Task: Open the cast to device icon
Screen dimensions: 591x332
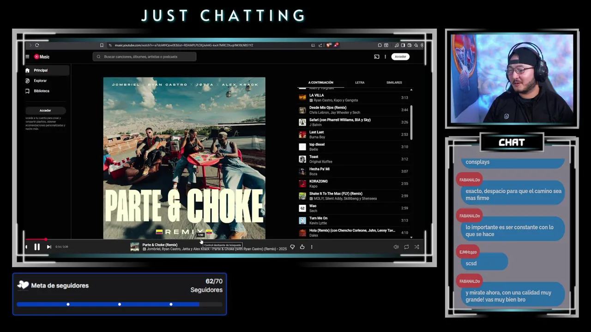Action: tap(376, 57)
